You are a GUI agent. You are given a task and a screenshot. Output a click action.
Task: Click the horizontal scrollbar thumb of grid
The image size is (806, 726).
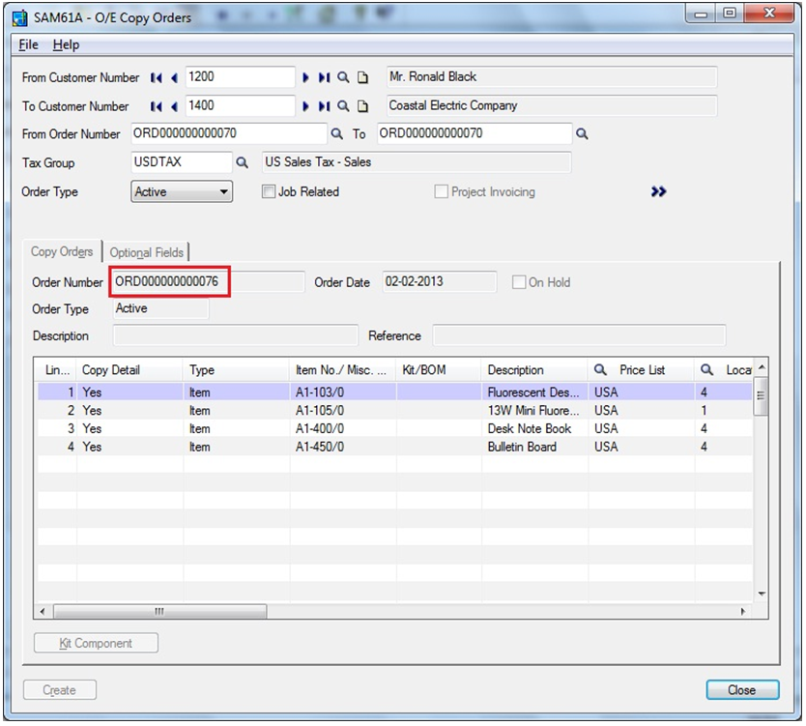(x=159, y=611)
